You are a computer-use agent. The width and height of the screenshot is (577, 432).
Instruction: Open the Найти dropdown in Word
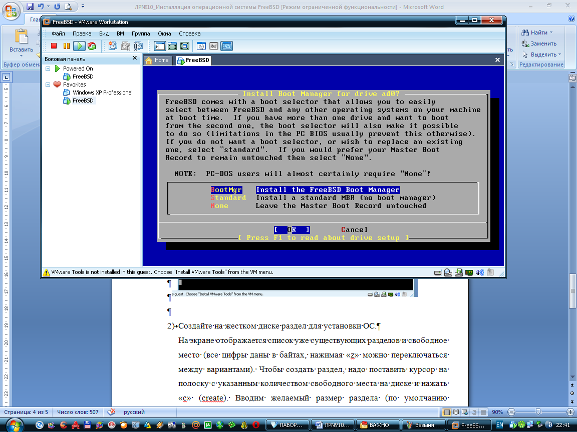click(537, 32)
